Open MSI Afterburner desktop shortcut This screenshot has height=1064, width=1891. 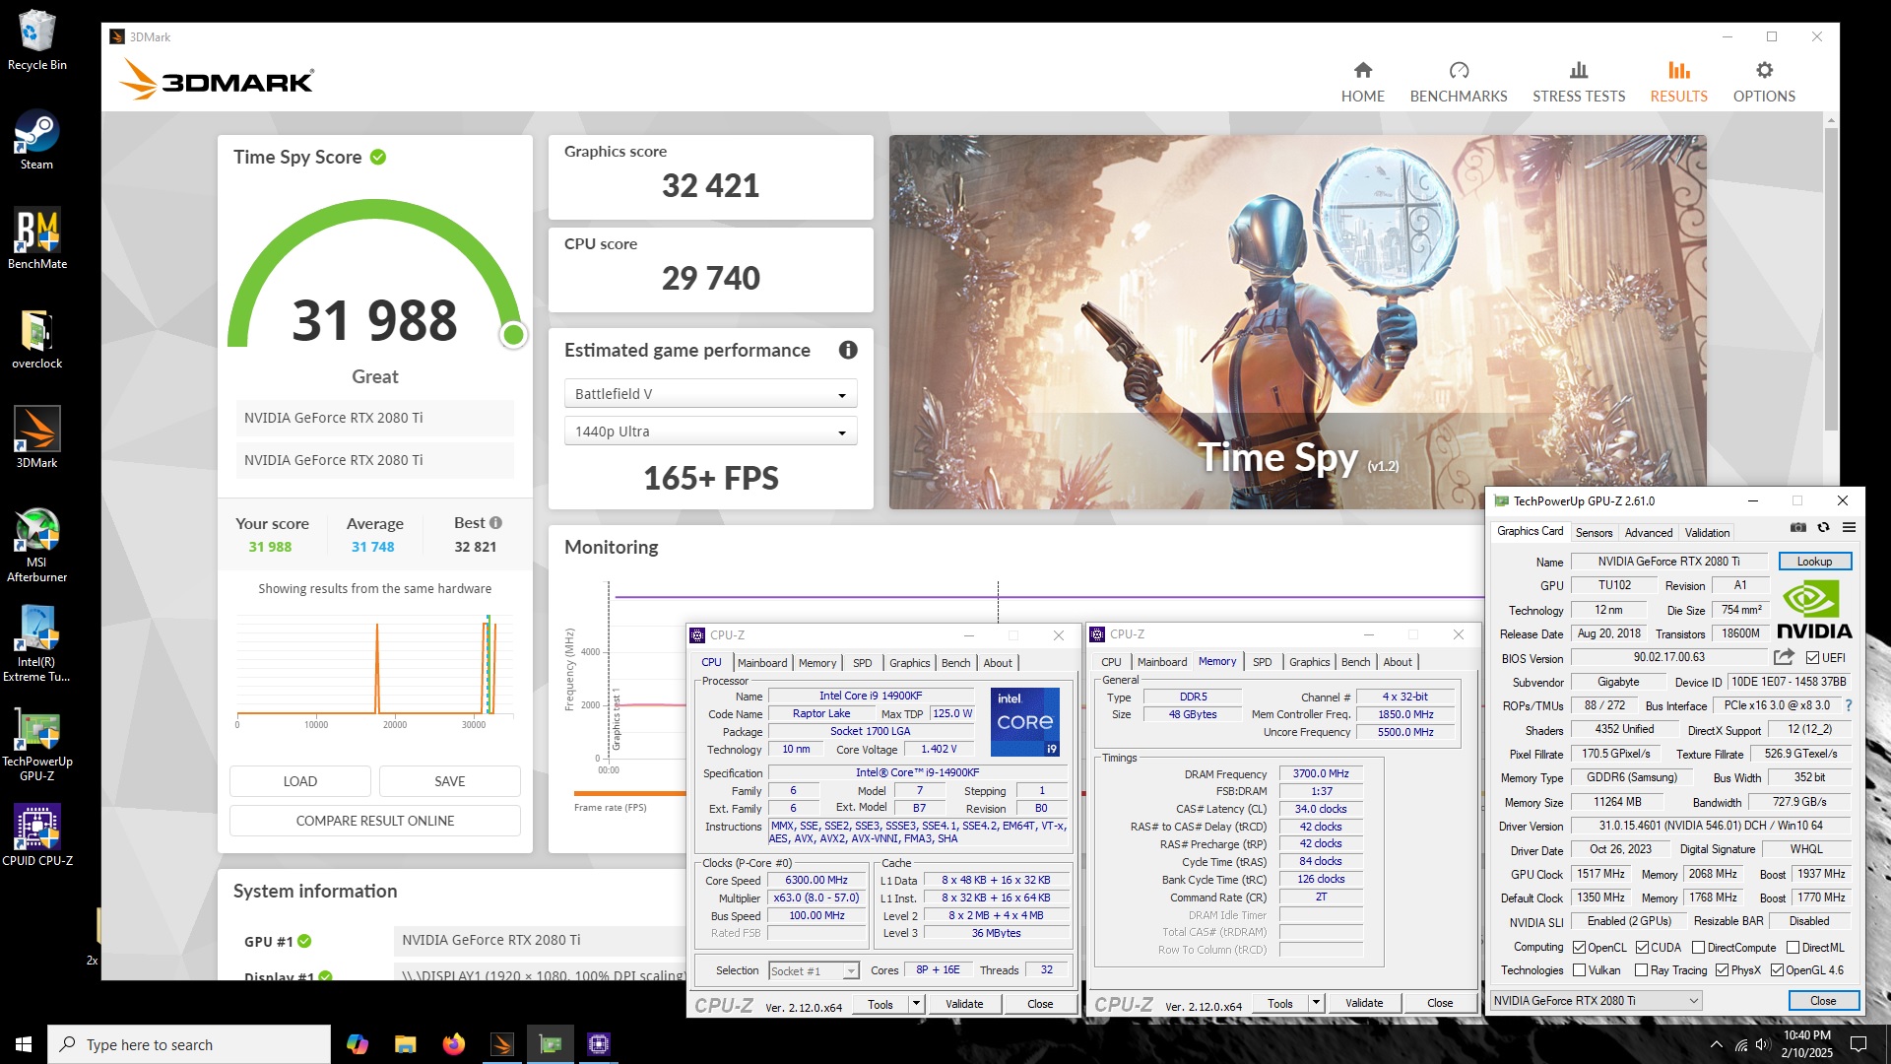(x=37, y=545)
